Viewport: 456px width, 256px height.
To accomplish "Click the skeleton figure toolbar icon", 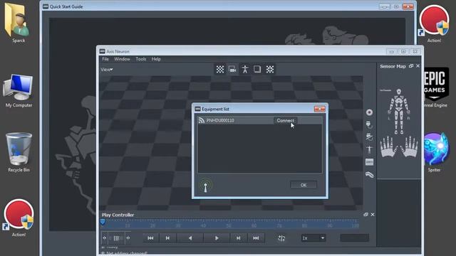I will tap(245, 69).
